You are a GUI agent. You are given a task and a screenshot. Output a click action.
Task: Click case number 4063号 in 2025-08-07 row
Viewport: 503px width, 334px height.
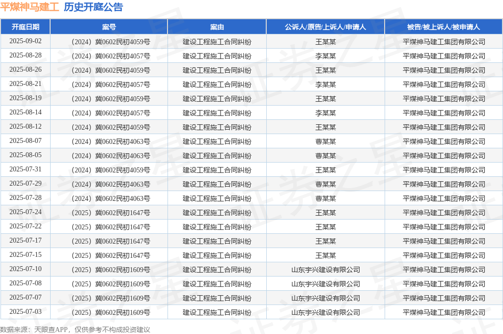109,141
